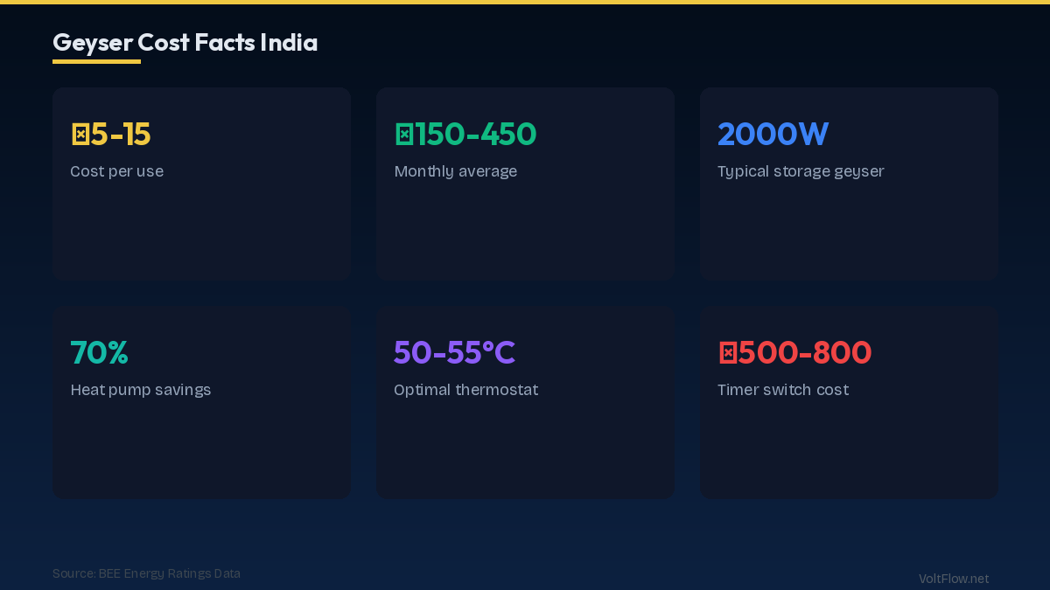This screenshot has width=1050, height=590.
Task: Click the currency symbol before 500-800
Action: tap(727, 353)
